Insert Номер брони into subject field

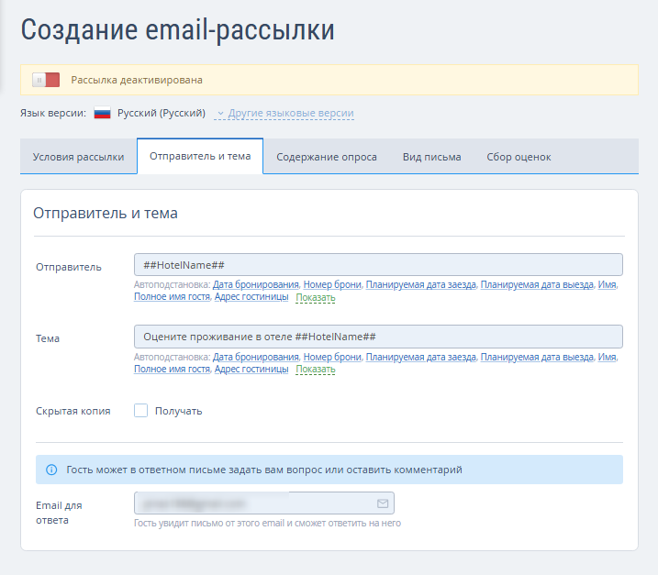coord(332,357)
